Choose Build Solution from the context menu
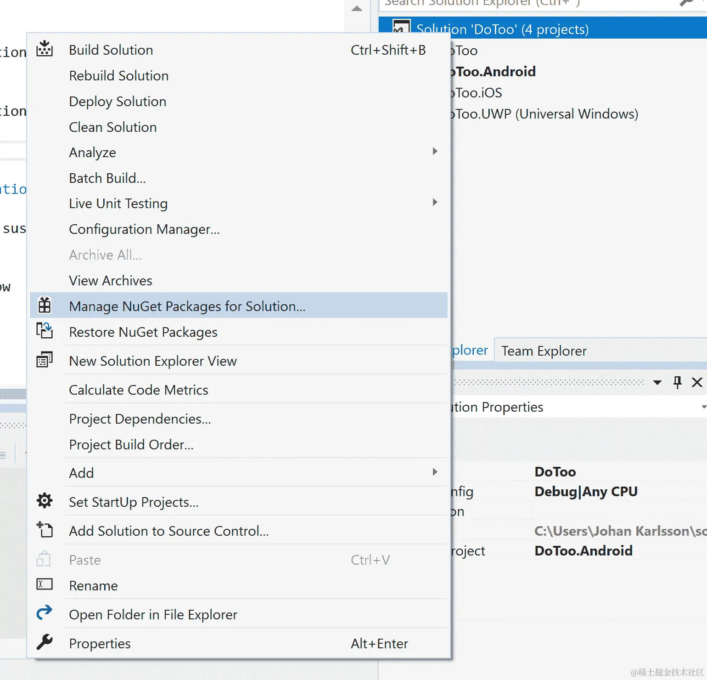Viewport: 707px width, 680px height. [239, 50]
